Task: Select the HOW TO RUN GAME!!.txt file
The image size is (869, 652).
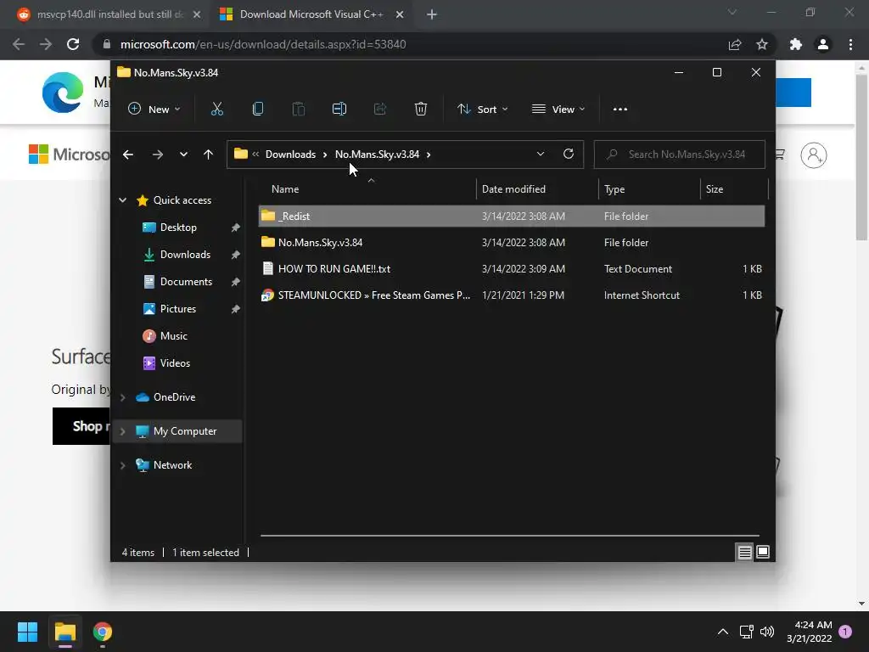Action: point(512,269)
